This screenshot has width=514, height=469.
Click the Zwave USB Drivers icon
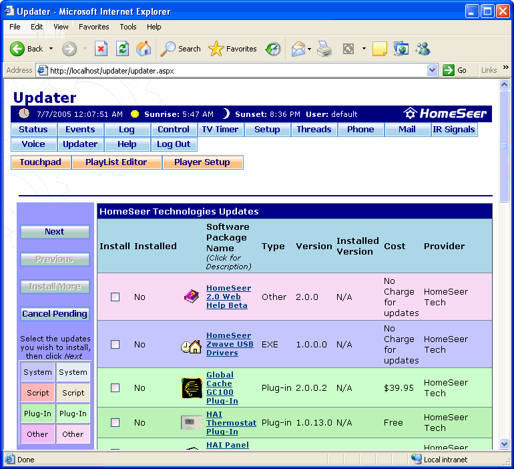click(191, 346)
